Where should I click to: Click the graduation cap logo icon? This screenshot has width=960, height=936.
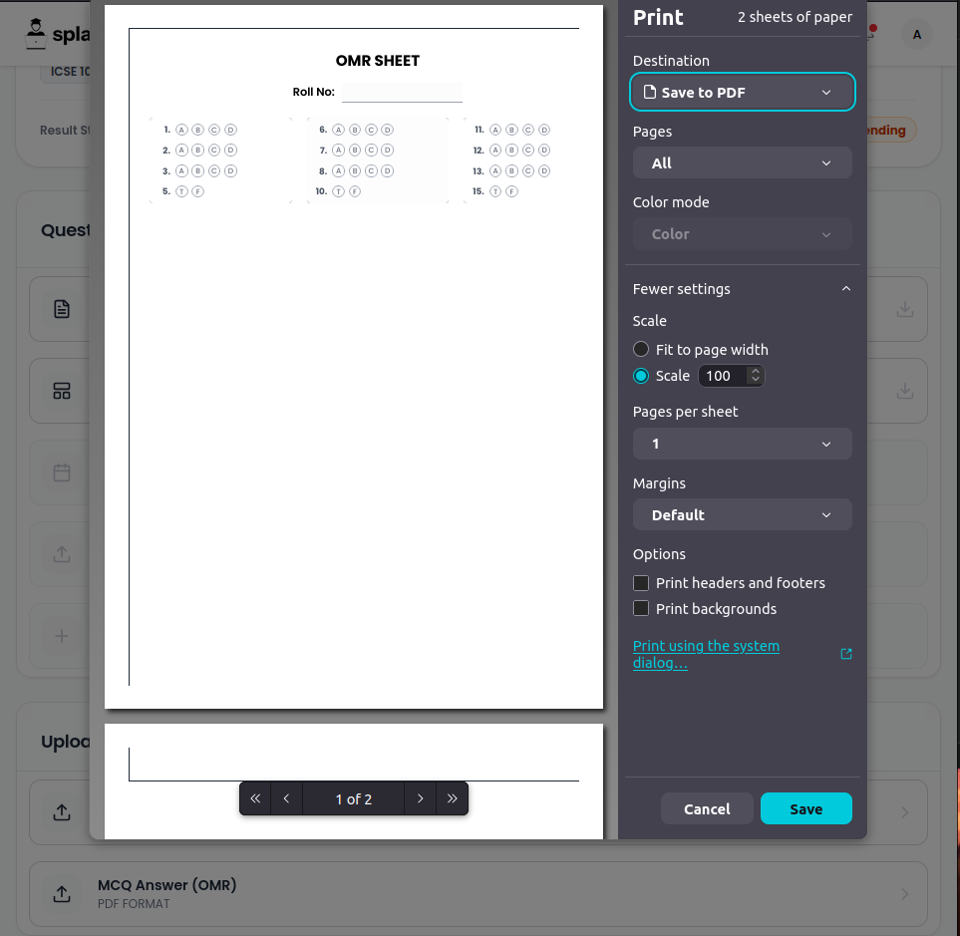(36, 34)
